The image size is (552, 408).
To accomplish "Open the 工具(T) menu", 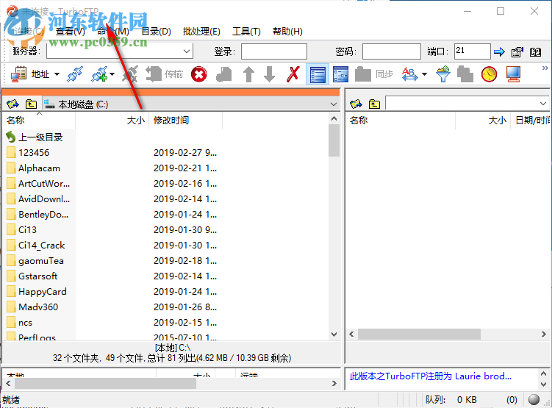I will pyautogui.click(x=246, y=32).
